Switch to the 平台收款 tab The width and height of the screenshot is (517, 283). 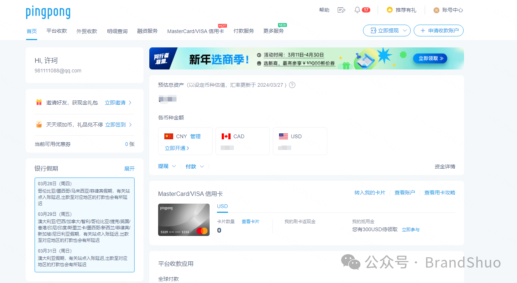pyautogui.click(x=56, y=31)
